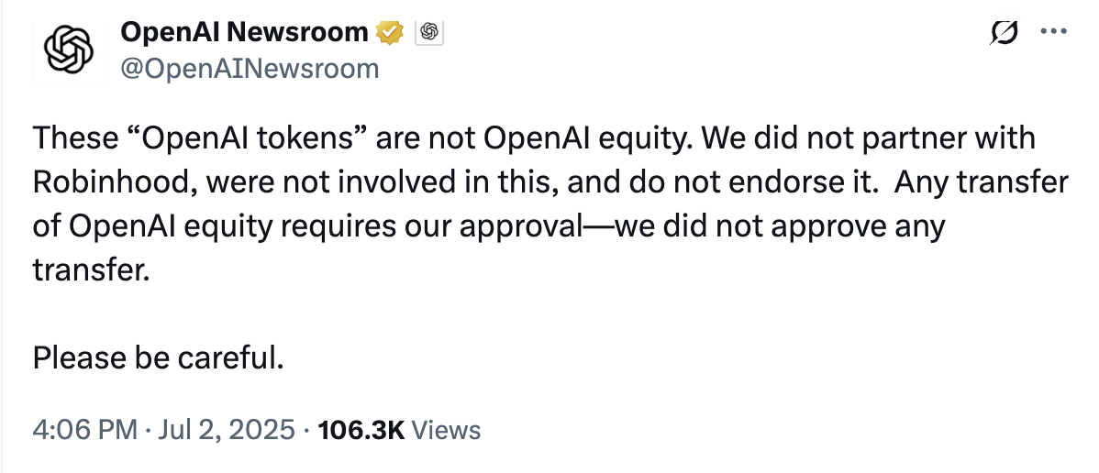This screenshot has height=473, width=1099.
Task: Click the Views label beside the count
Action: coord(446,430)
